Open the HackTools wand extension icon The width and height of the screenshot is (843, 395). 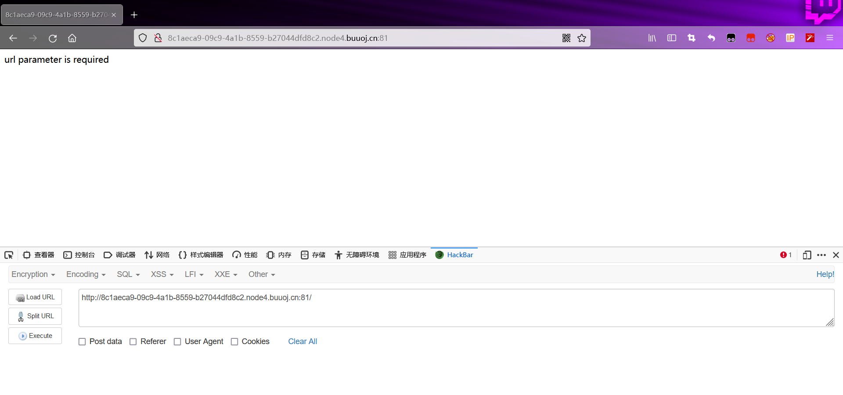click(810, 38)
